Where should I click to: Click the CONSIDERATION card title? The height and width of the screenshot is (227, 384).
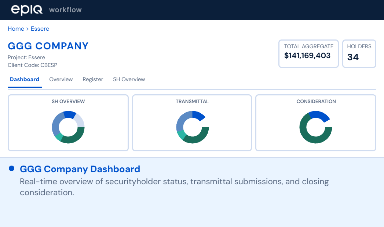pos(316,101)
